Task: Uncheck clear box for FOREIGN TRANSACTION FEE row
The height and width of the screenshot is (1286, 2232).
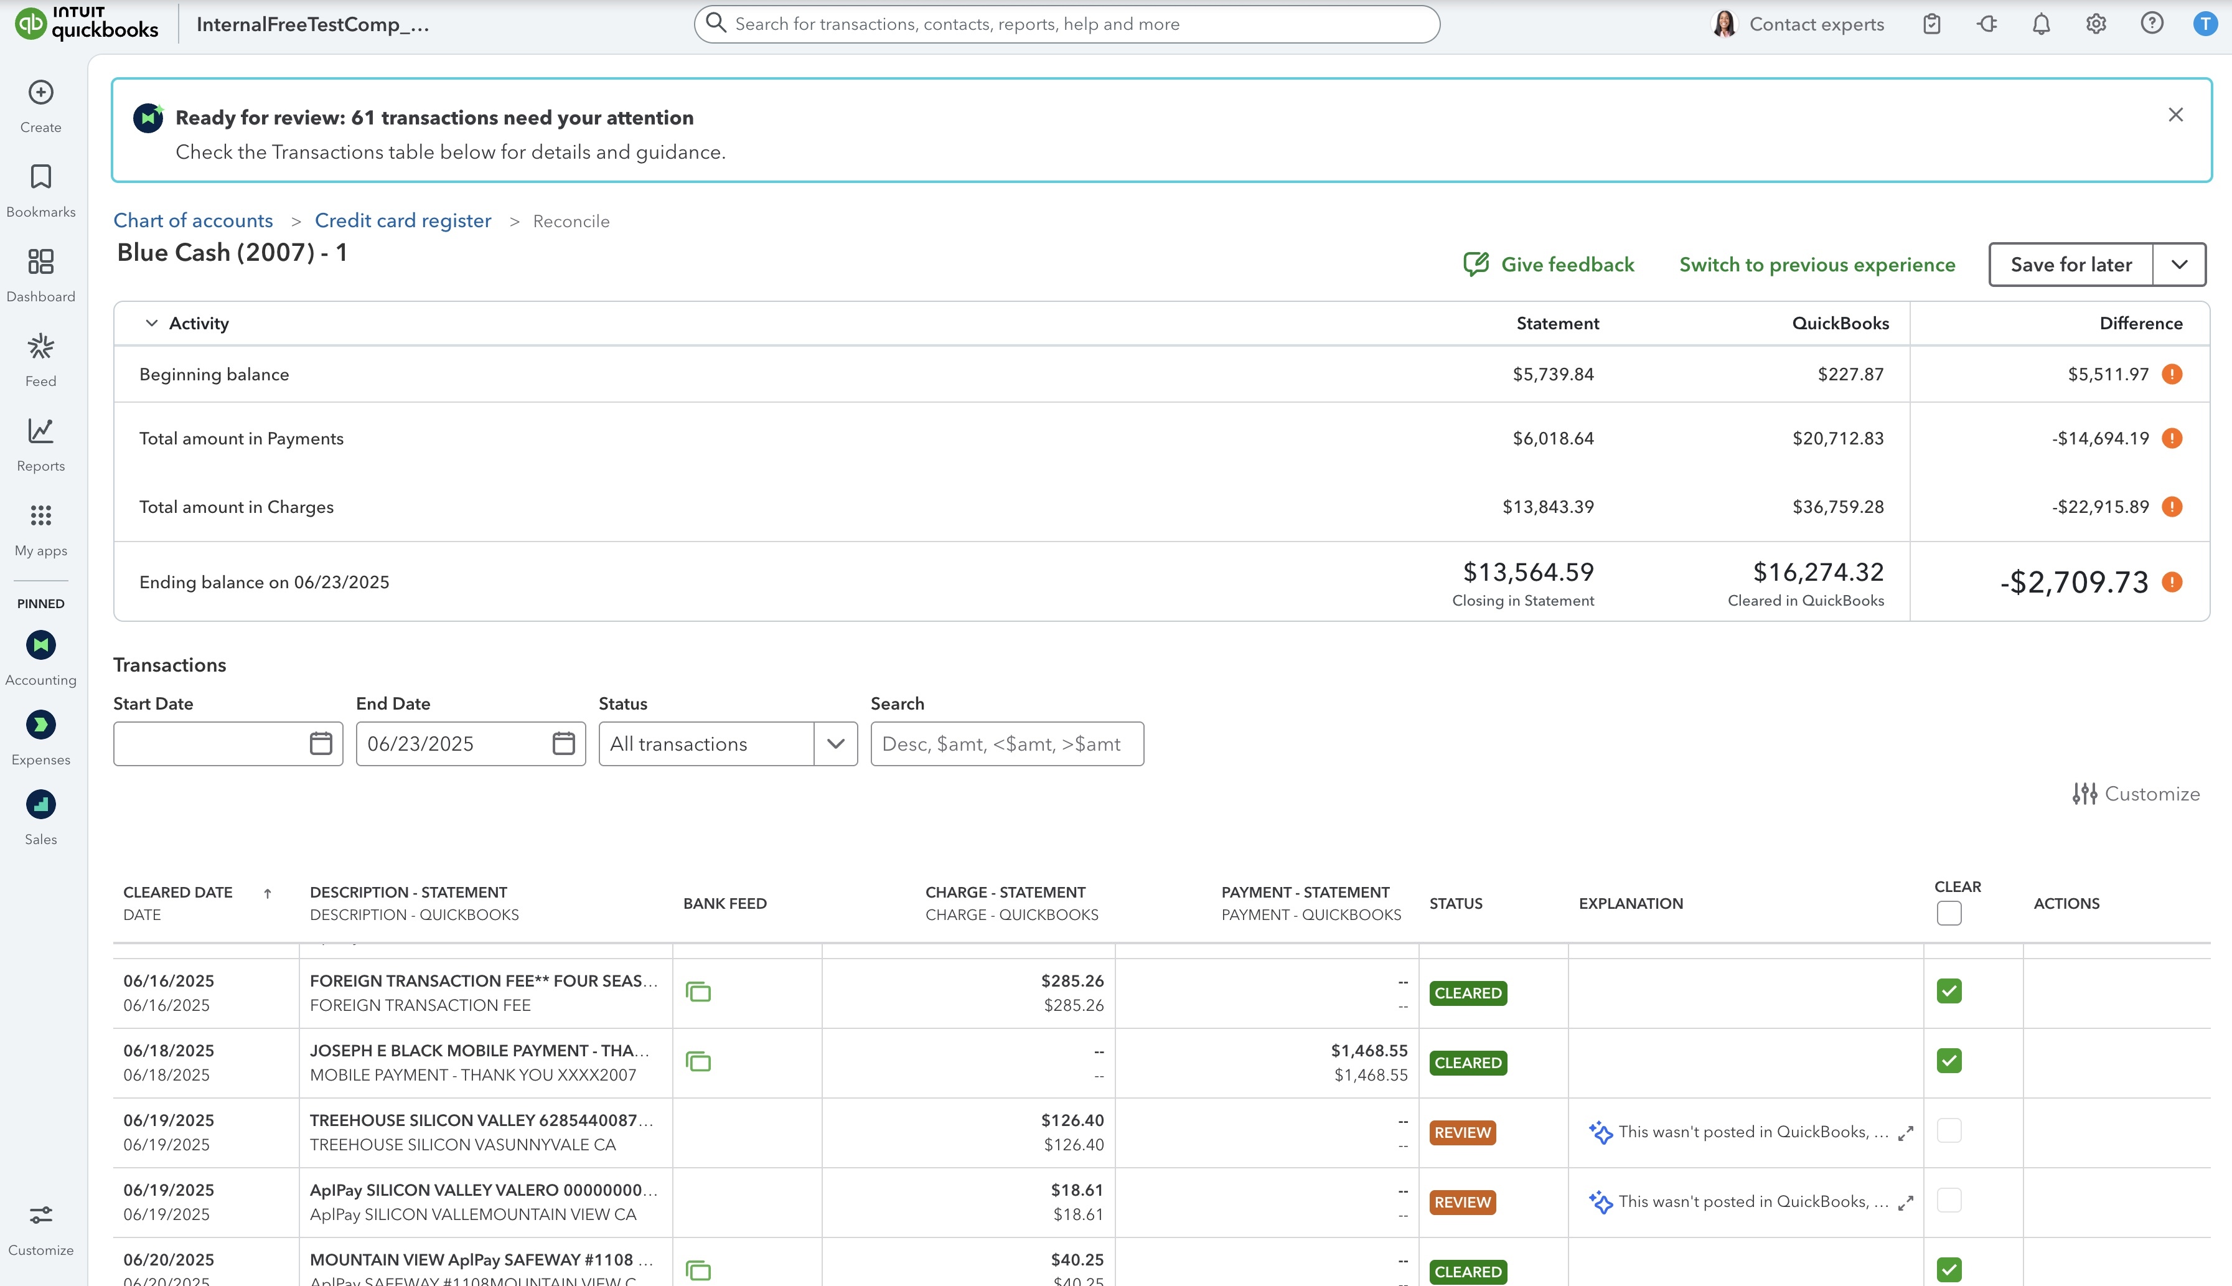Action: pos(1949,991)
